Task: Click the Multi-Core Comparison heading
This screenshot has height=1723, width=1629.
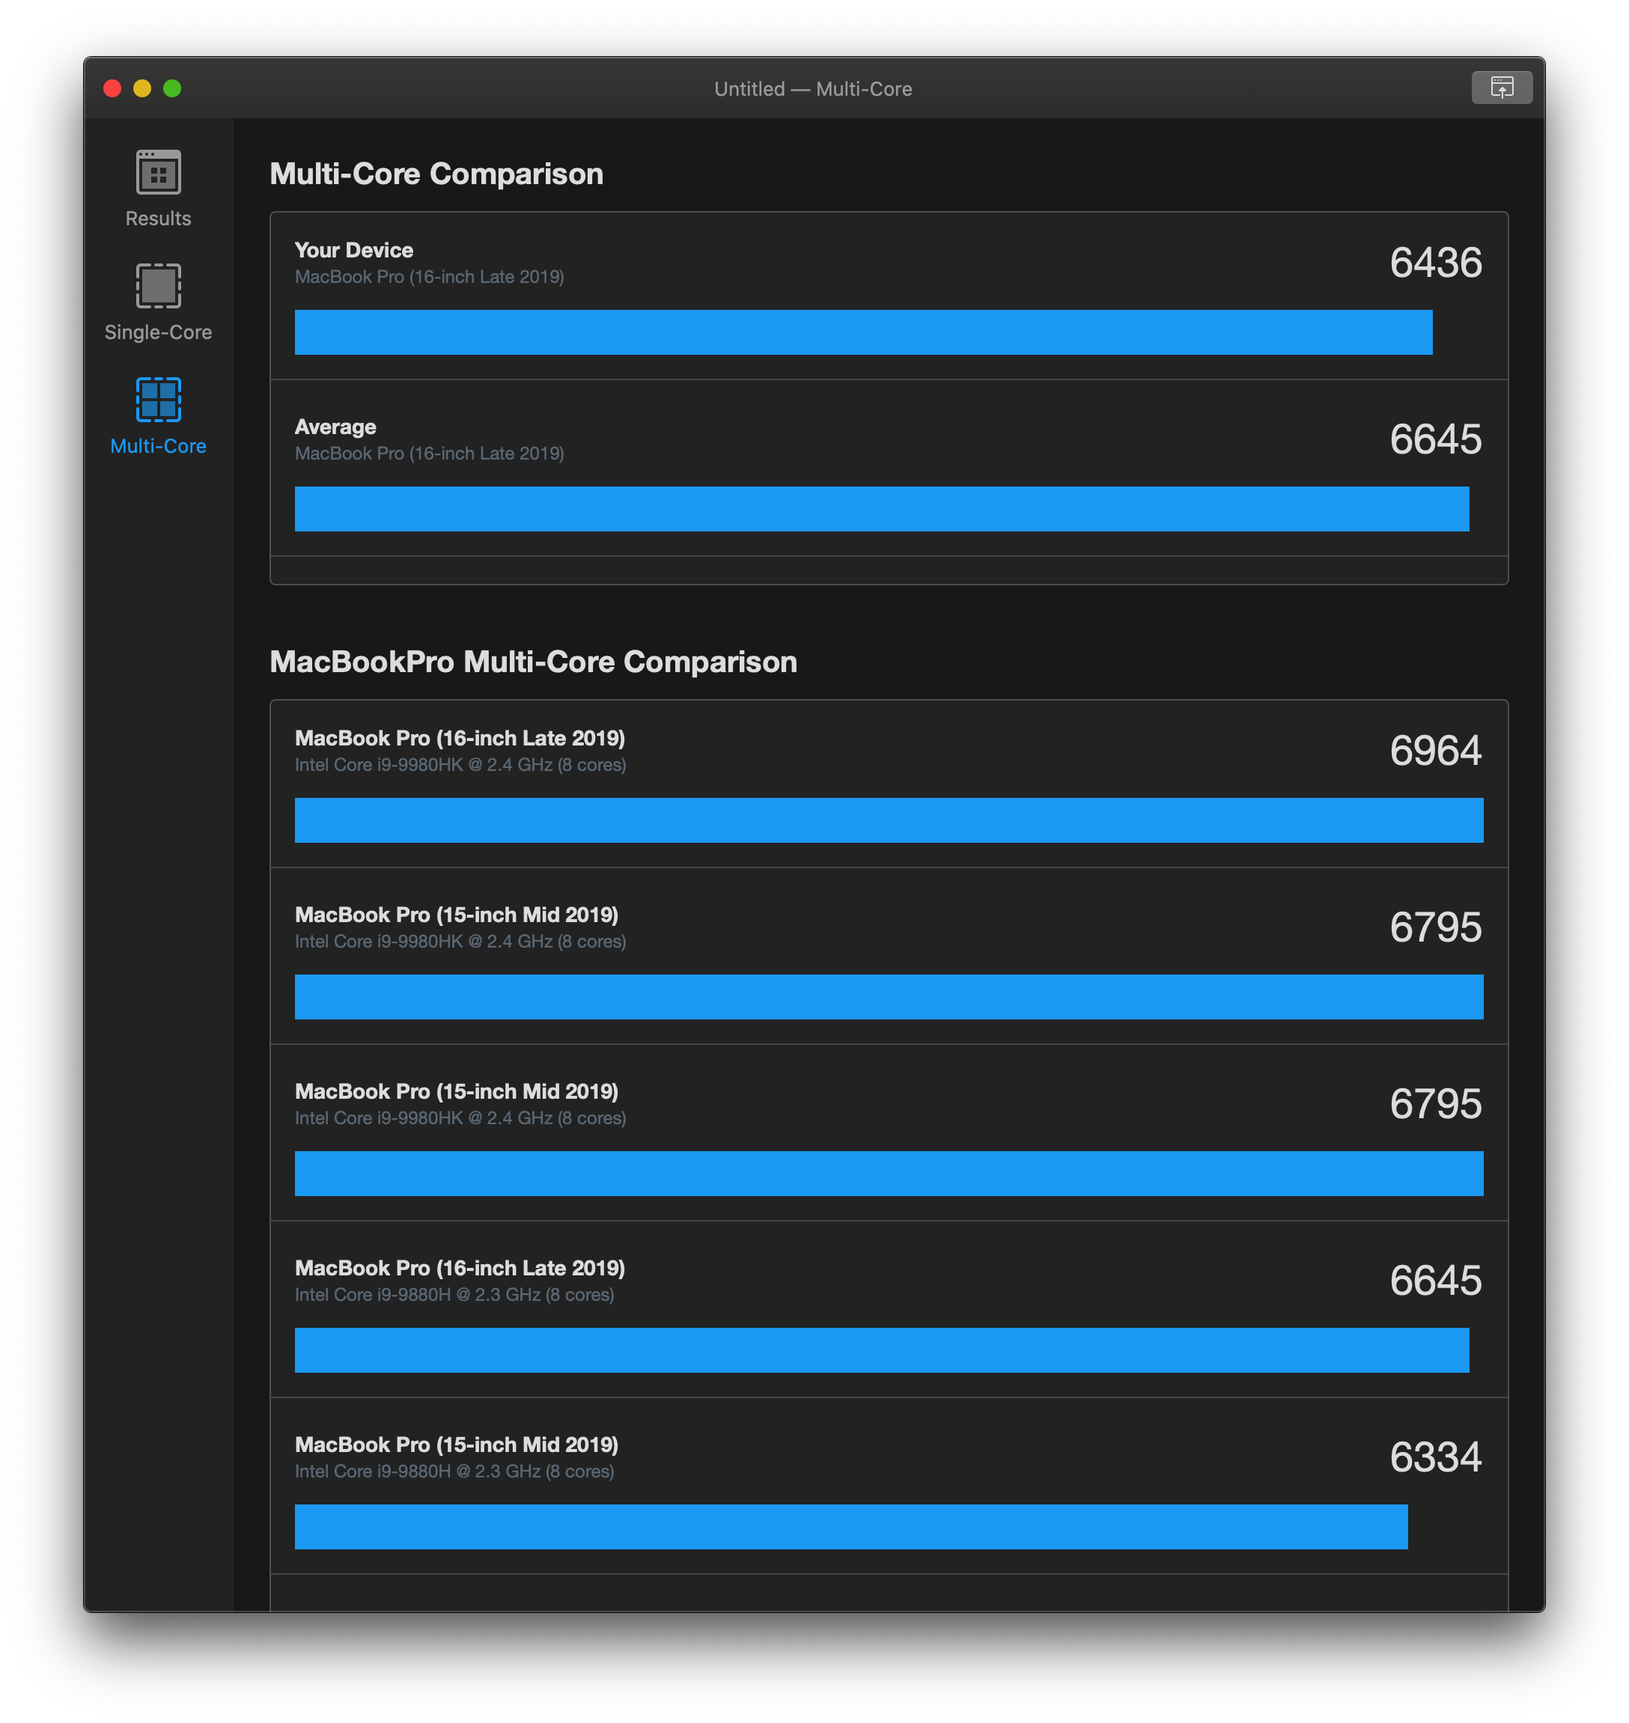Action: [x=436, y=174]
